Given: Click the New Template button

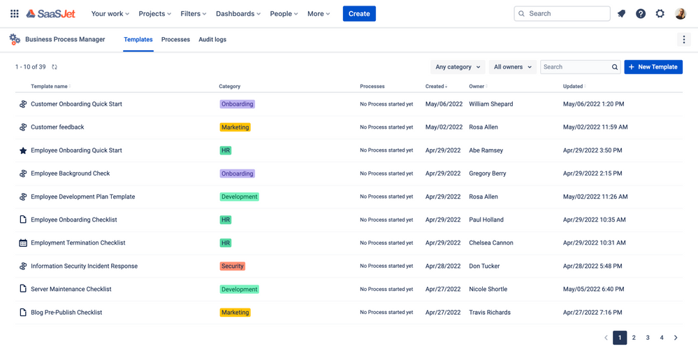Looking at the screenshot, I should [653, 67].
